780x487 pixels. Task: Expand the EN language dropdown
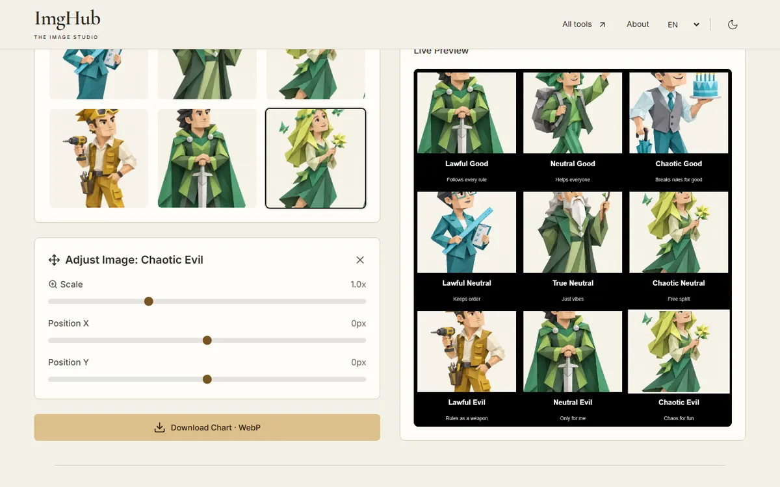684,25
